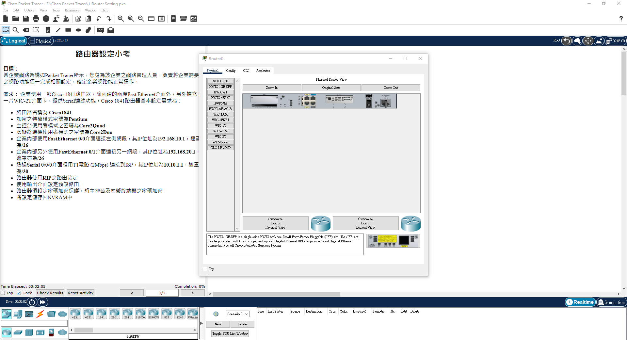627x340 pixels.
Task: Click the Undo arrow in the toolbar
Action: [99, 19]
